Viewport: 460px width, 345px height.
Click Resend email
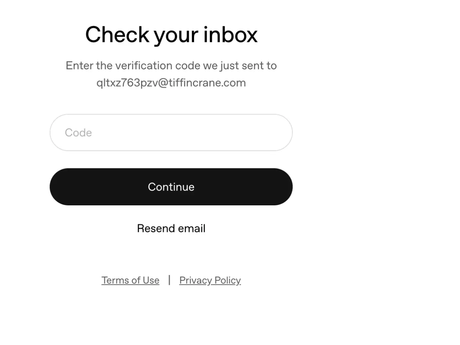[171, 228]
